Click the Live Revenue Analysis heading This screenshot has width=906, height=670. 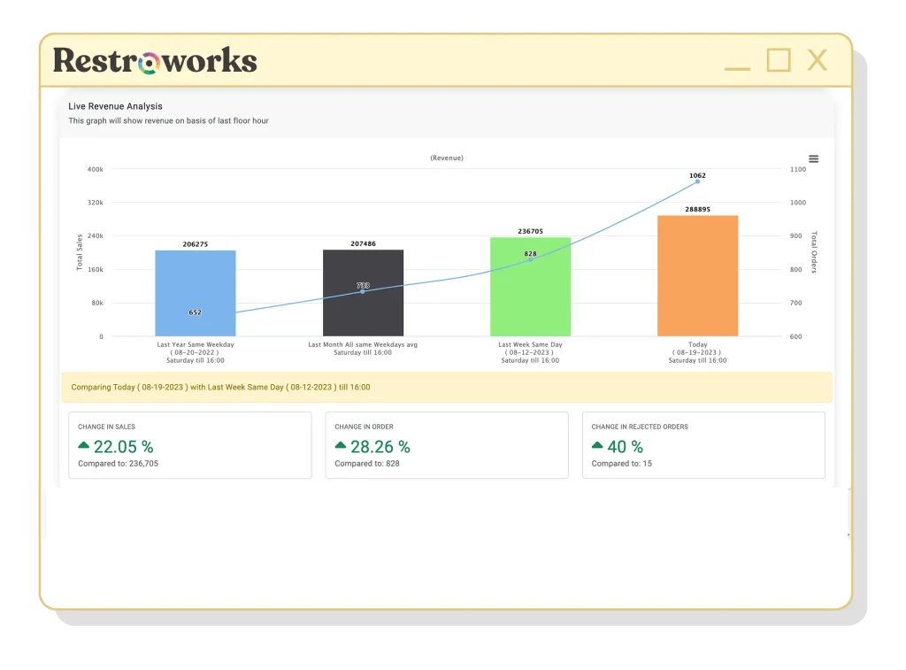coord(114,105)
